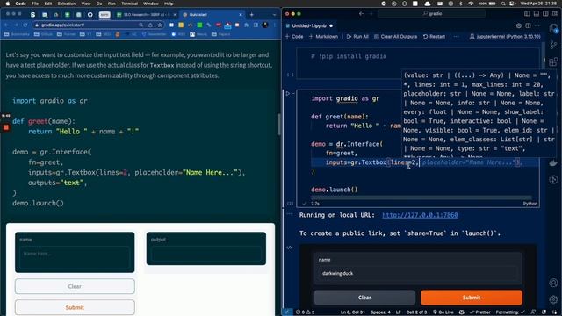Click Spaces: 4 in status bar
562x316 pixels.
click(380, 312)
